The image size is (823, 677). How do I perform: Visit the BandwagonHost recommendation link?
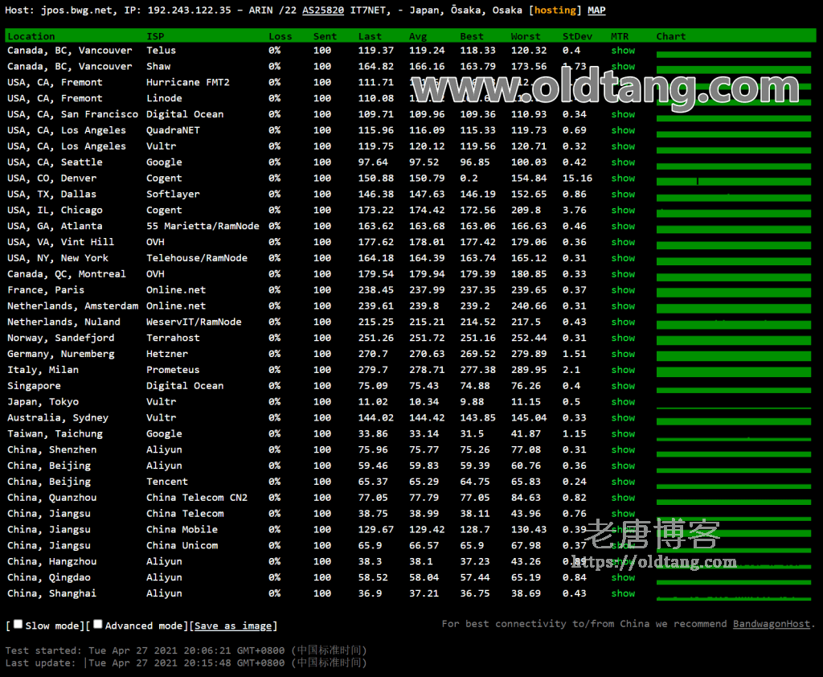(771, 624)
